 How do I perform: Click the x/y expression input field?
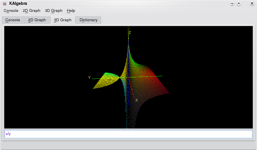pos(128,134)
